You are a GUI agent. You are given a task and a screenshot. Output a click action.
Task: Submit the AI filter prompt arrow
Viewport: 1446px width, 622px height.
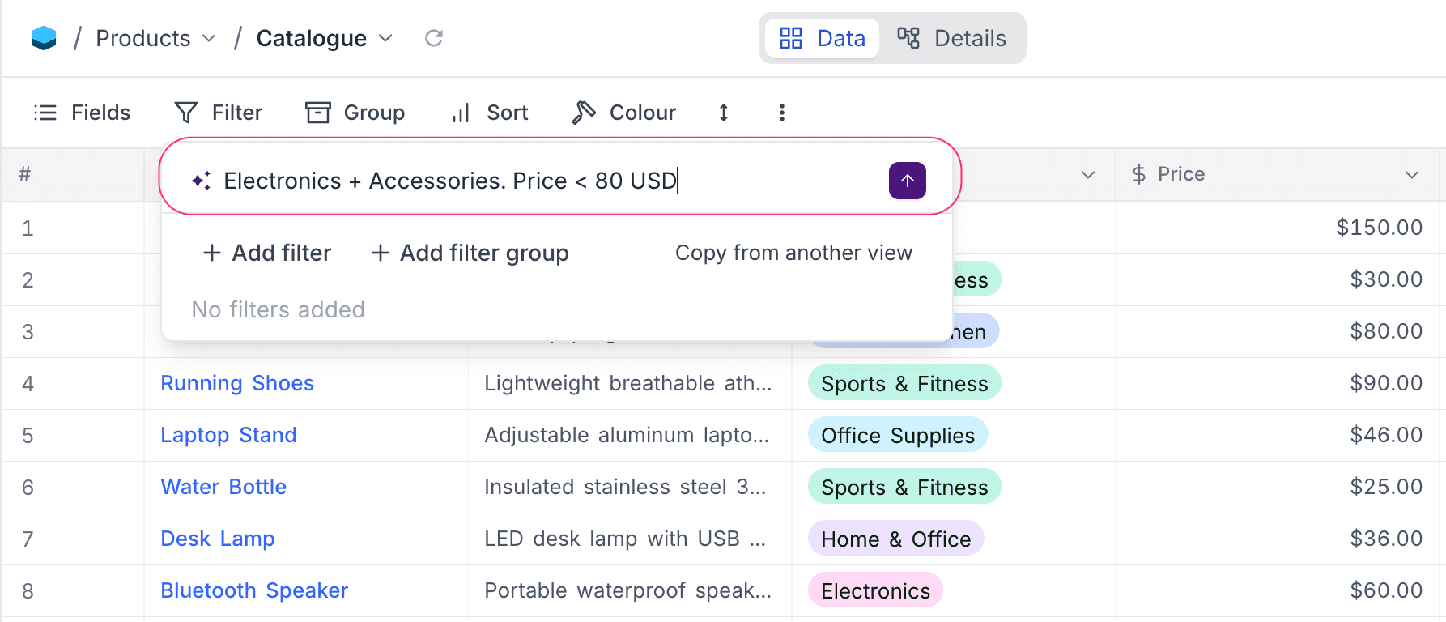tap(907, 181)
